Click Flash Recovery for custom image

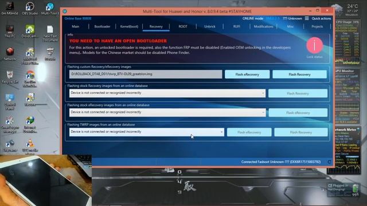click(x=299, y=74)
